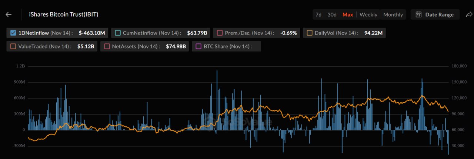The height and width of the screenshot is (159, 474).
Task: Switch chart to Weekly interval
Action: 368,14
